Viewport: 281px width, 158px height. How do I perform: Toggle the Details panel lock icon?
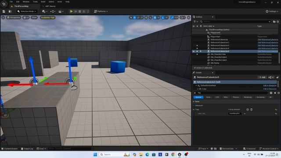[x=277, y=77]
